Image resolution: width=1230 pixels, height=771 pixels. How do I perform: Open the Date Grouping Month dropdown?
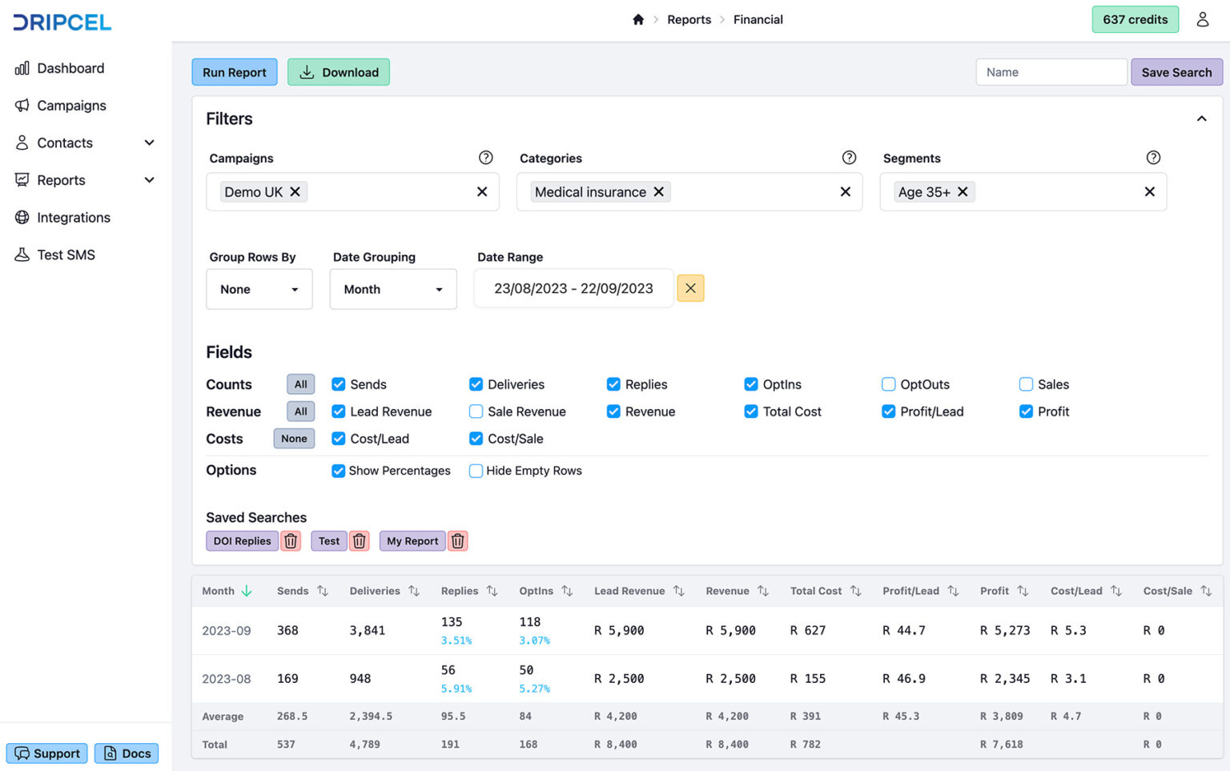[392, 289]
